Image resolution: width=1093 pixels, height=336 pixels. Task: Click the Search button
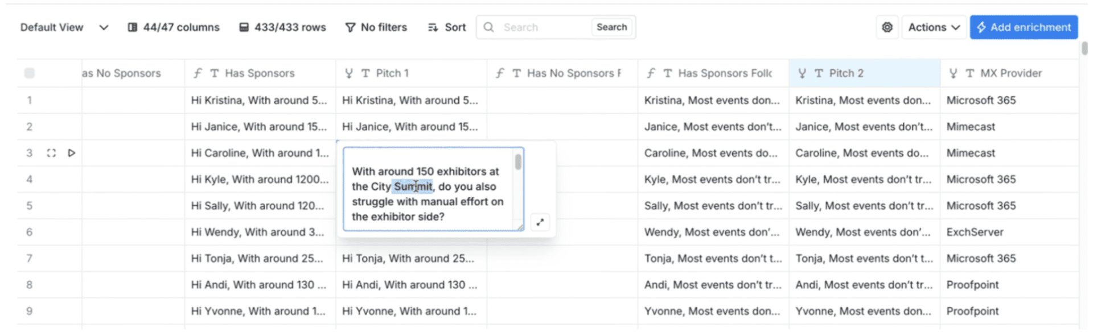pos(611,27)
